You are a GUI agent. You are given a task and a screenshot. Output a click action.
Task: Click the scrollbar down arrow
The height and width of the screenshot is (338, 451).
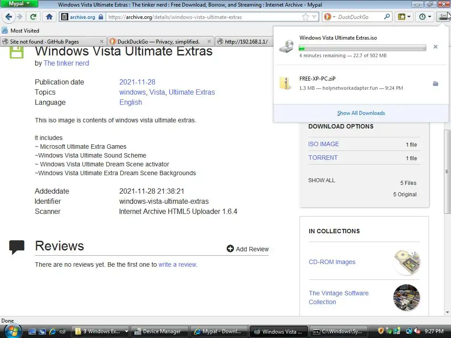pos(447,312)
